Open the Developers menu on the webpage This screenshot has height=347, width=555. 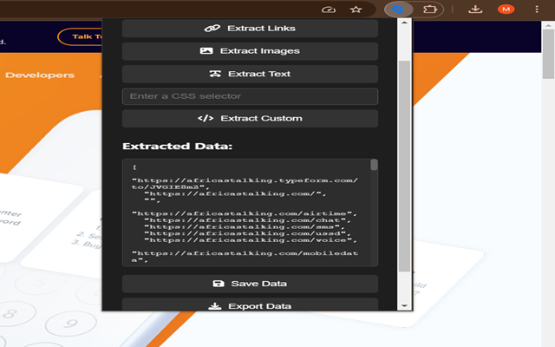pyautogui.click(x=40, y=75)
